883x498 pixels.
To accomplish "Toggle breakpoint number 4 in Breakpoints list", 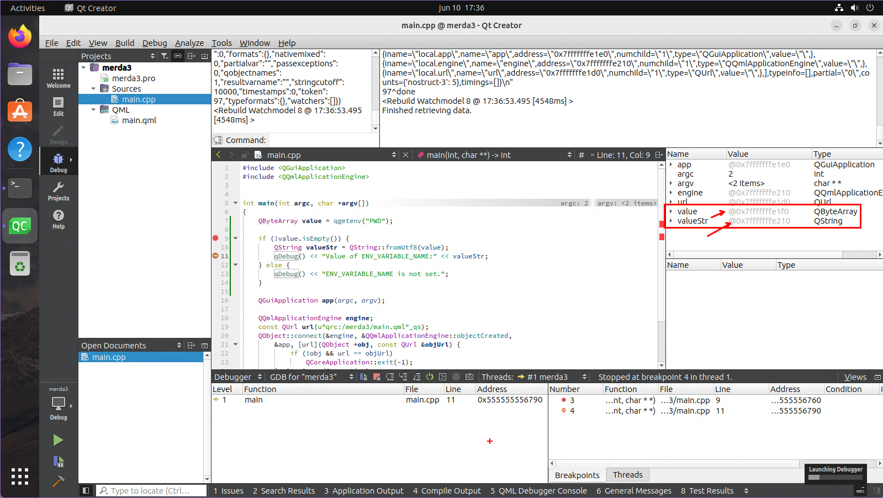I will pos(564,410).
